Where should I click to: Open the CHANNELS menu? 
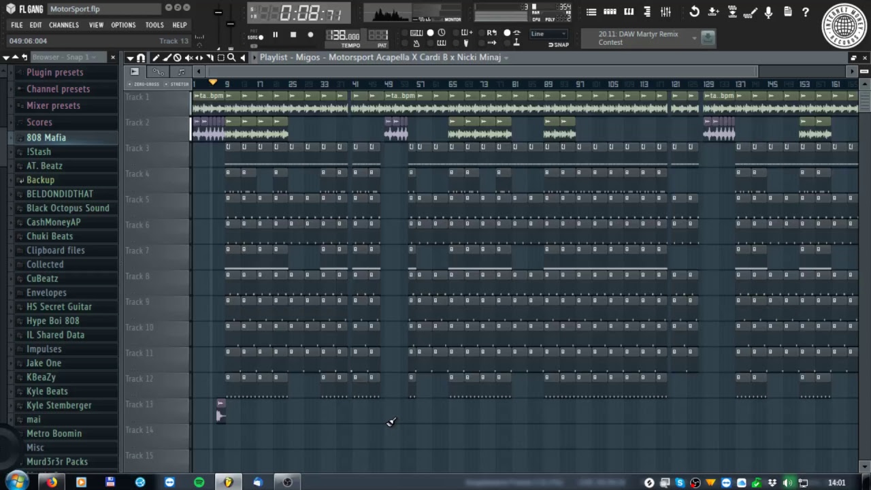64,25
